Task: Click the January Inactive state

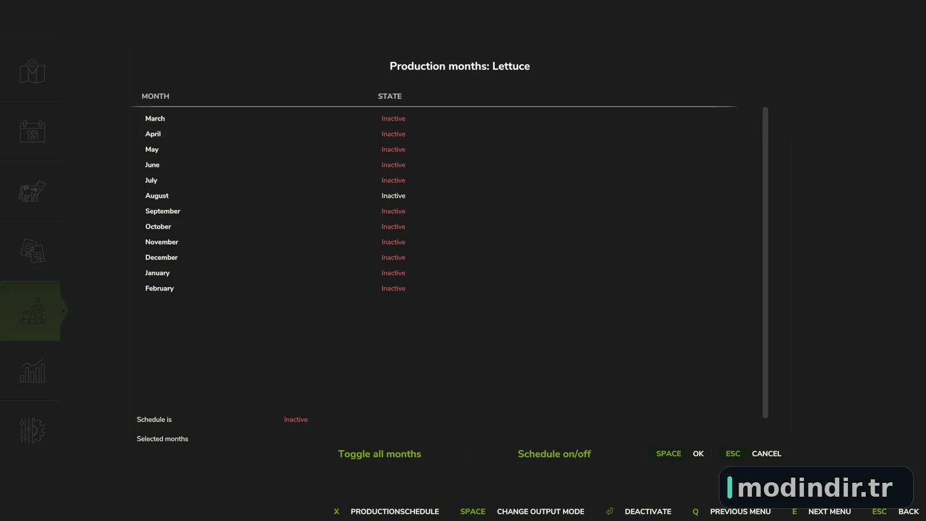Action: pyautogui.click(x=394, y=273)
